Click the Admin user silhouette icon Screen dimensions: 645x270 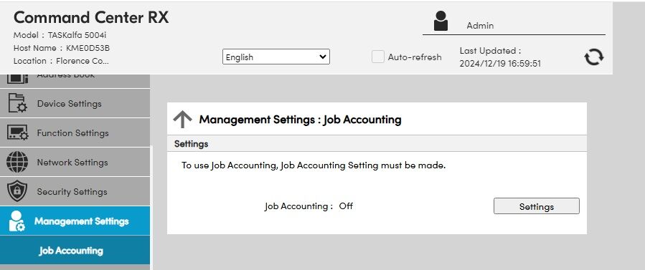coord(441,21)
